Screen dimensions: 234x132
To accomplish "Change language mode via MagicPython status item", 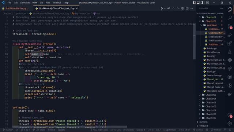I will tap(170, 130).
